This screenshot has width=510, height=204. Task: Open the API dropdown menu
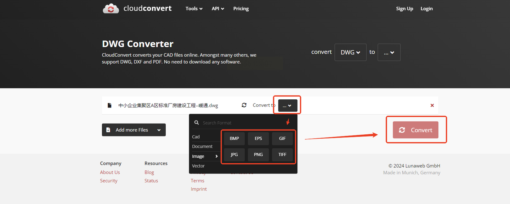pos(218,8)
